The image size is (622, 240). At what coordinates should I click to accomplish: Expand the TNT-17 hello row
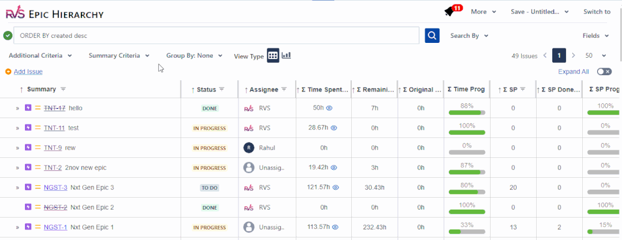click(x=17, y=108)
